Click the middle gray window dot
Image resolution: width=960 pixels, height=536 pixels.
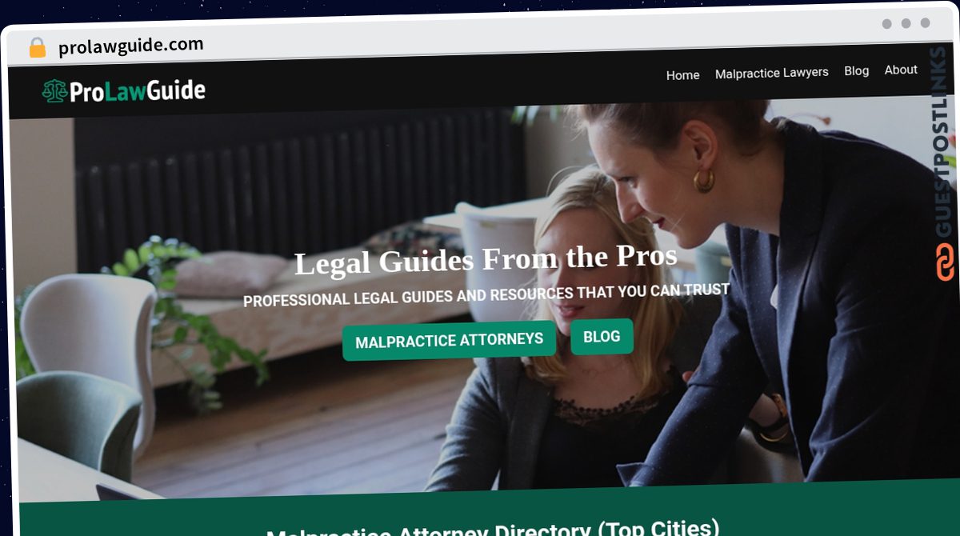(x=906, y=24)
